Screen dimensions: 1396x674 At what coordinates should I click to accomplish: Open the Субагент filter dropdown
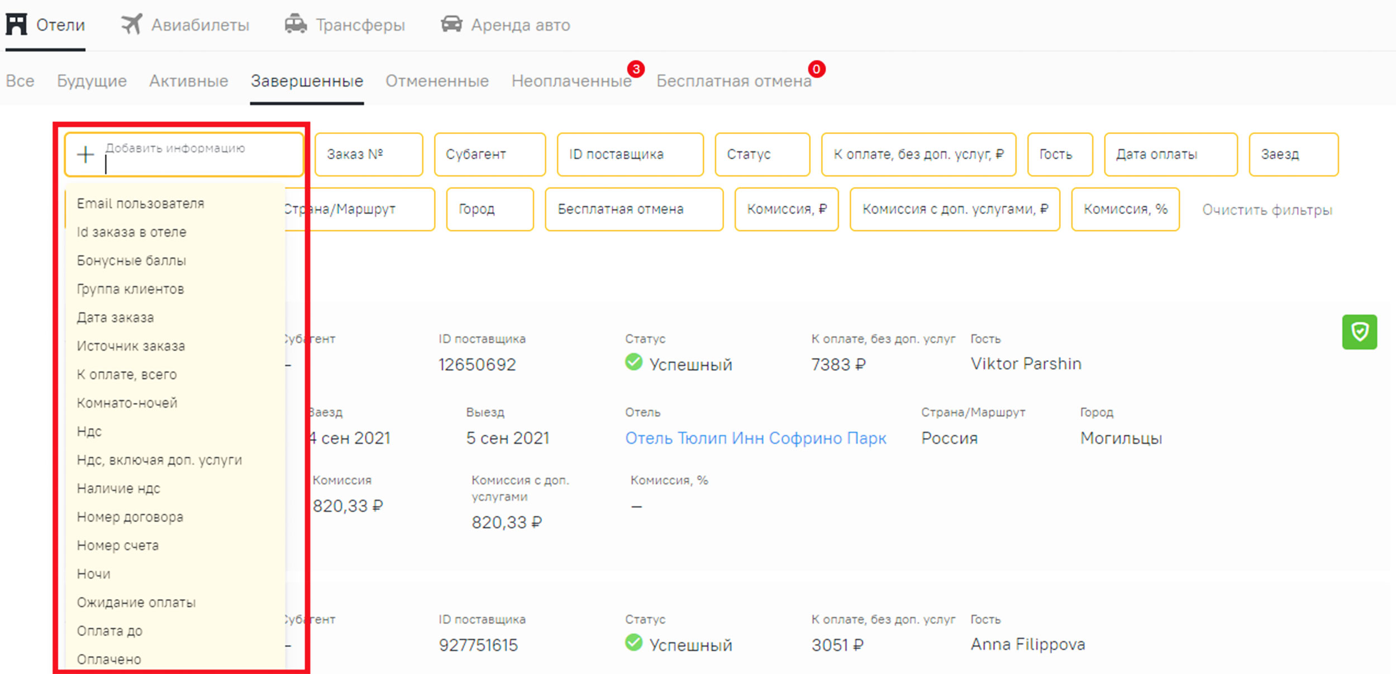pos(489,155)
